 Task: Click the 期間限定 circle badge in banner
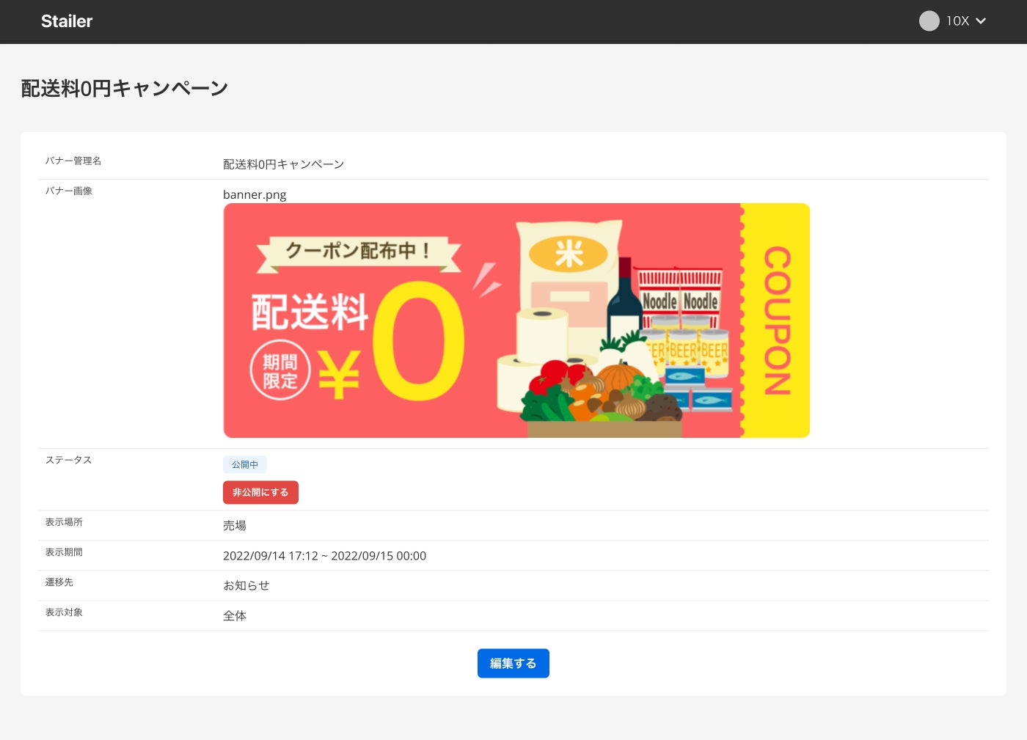click(x=280, y=370)
